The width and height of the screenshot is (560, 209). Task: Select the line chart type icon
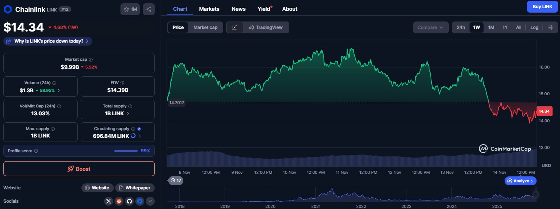point(234,27)
